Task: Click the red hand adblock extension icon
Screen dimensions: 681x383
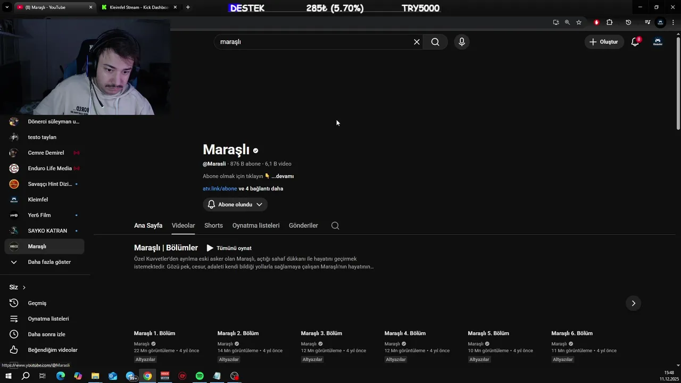Action: (596, 22)
